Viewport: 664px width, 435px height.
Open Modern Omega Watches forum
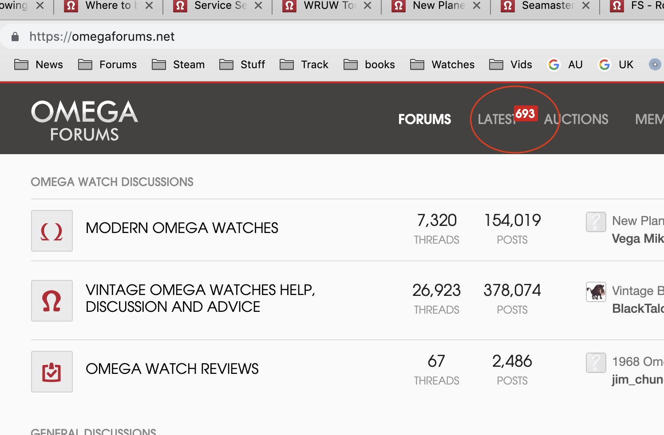tap(182, 228)
